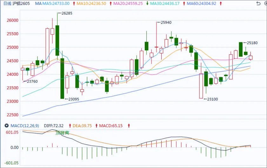Viewport: 267px width, 168px height.
Task: Click the 24000 price axis label
Action: click(12, 74)
